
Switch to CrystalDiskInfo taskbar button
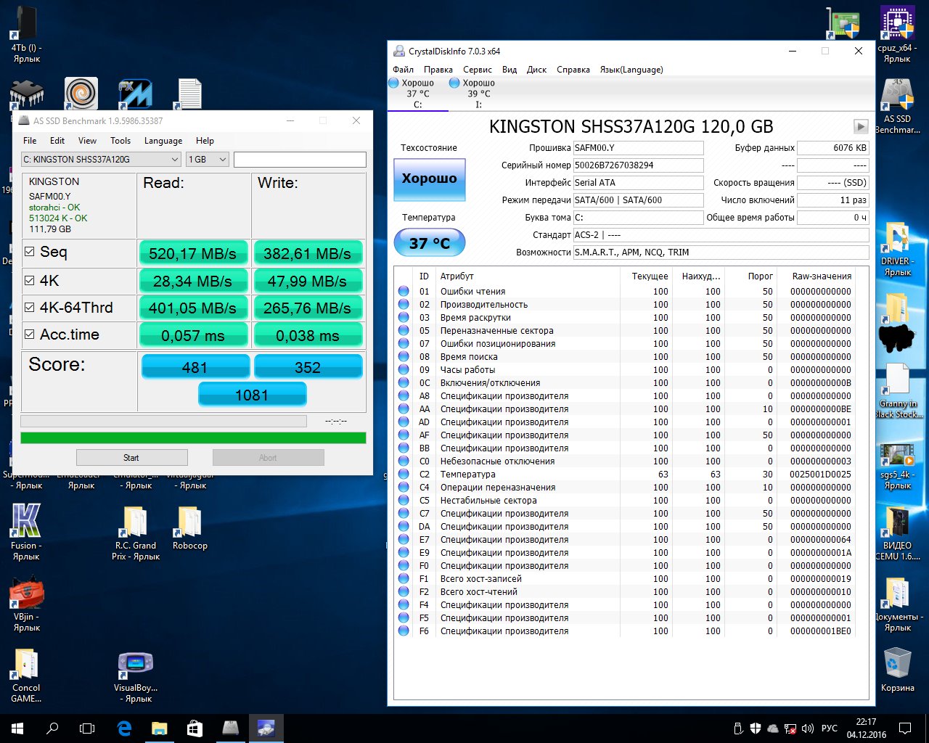point(266,728)
